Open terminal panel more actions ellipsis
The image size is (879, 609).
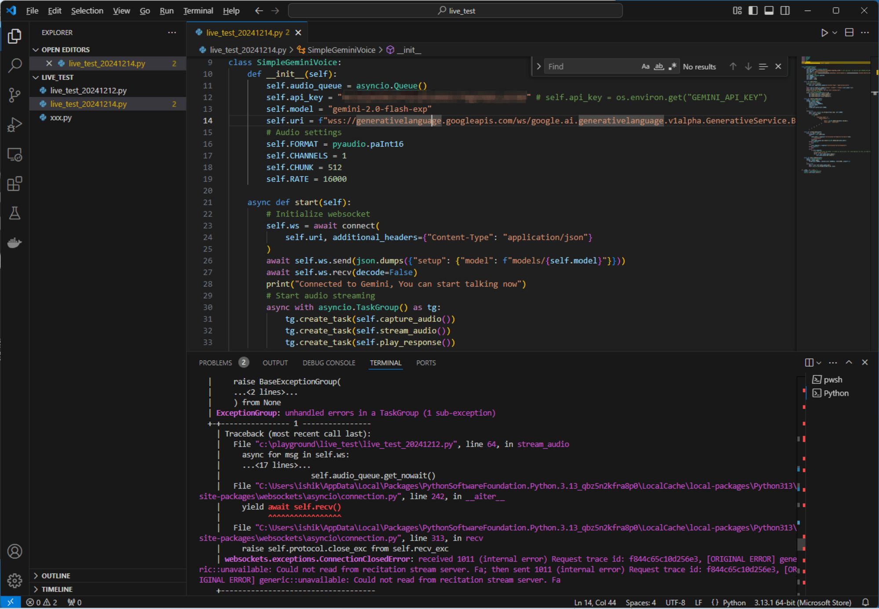833,362
